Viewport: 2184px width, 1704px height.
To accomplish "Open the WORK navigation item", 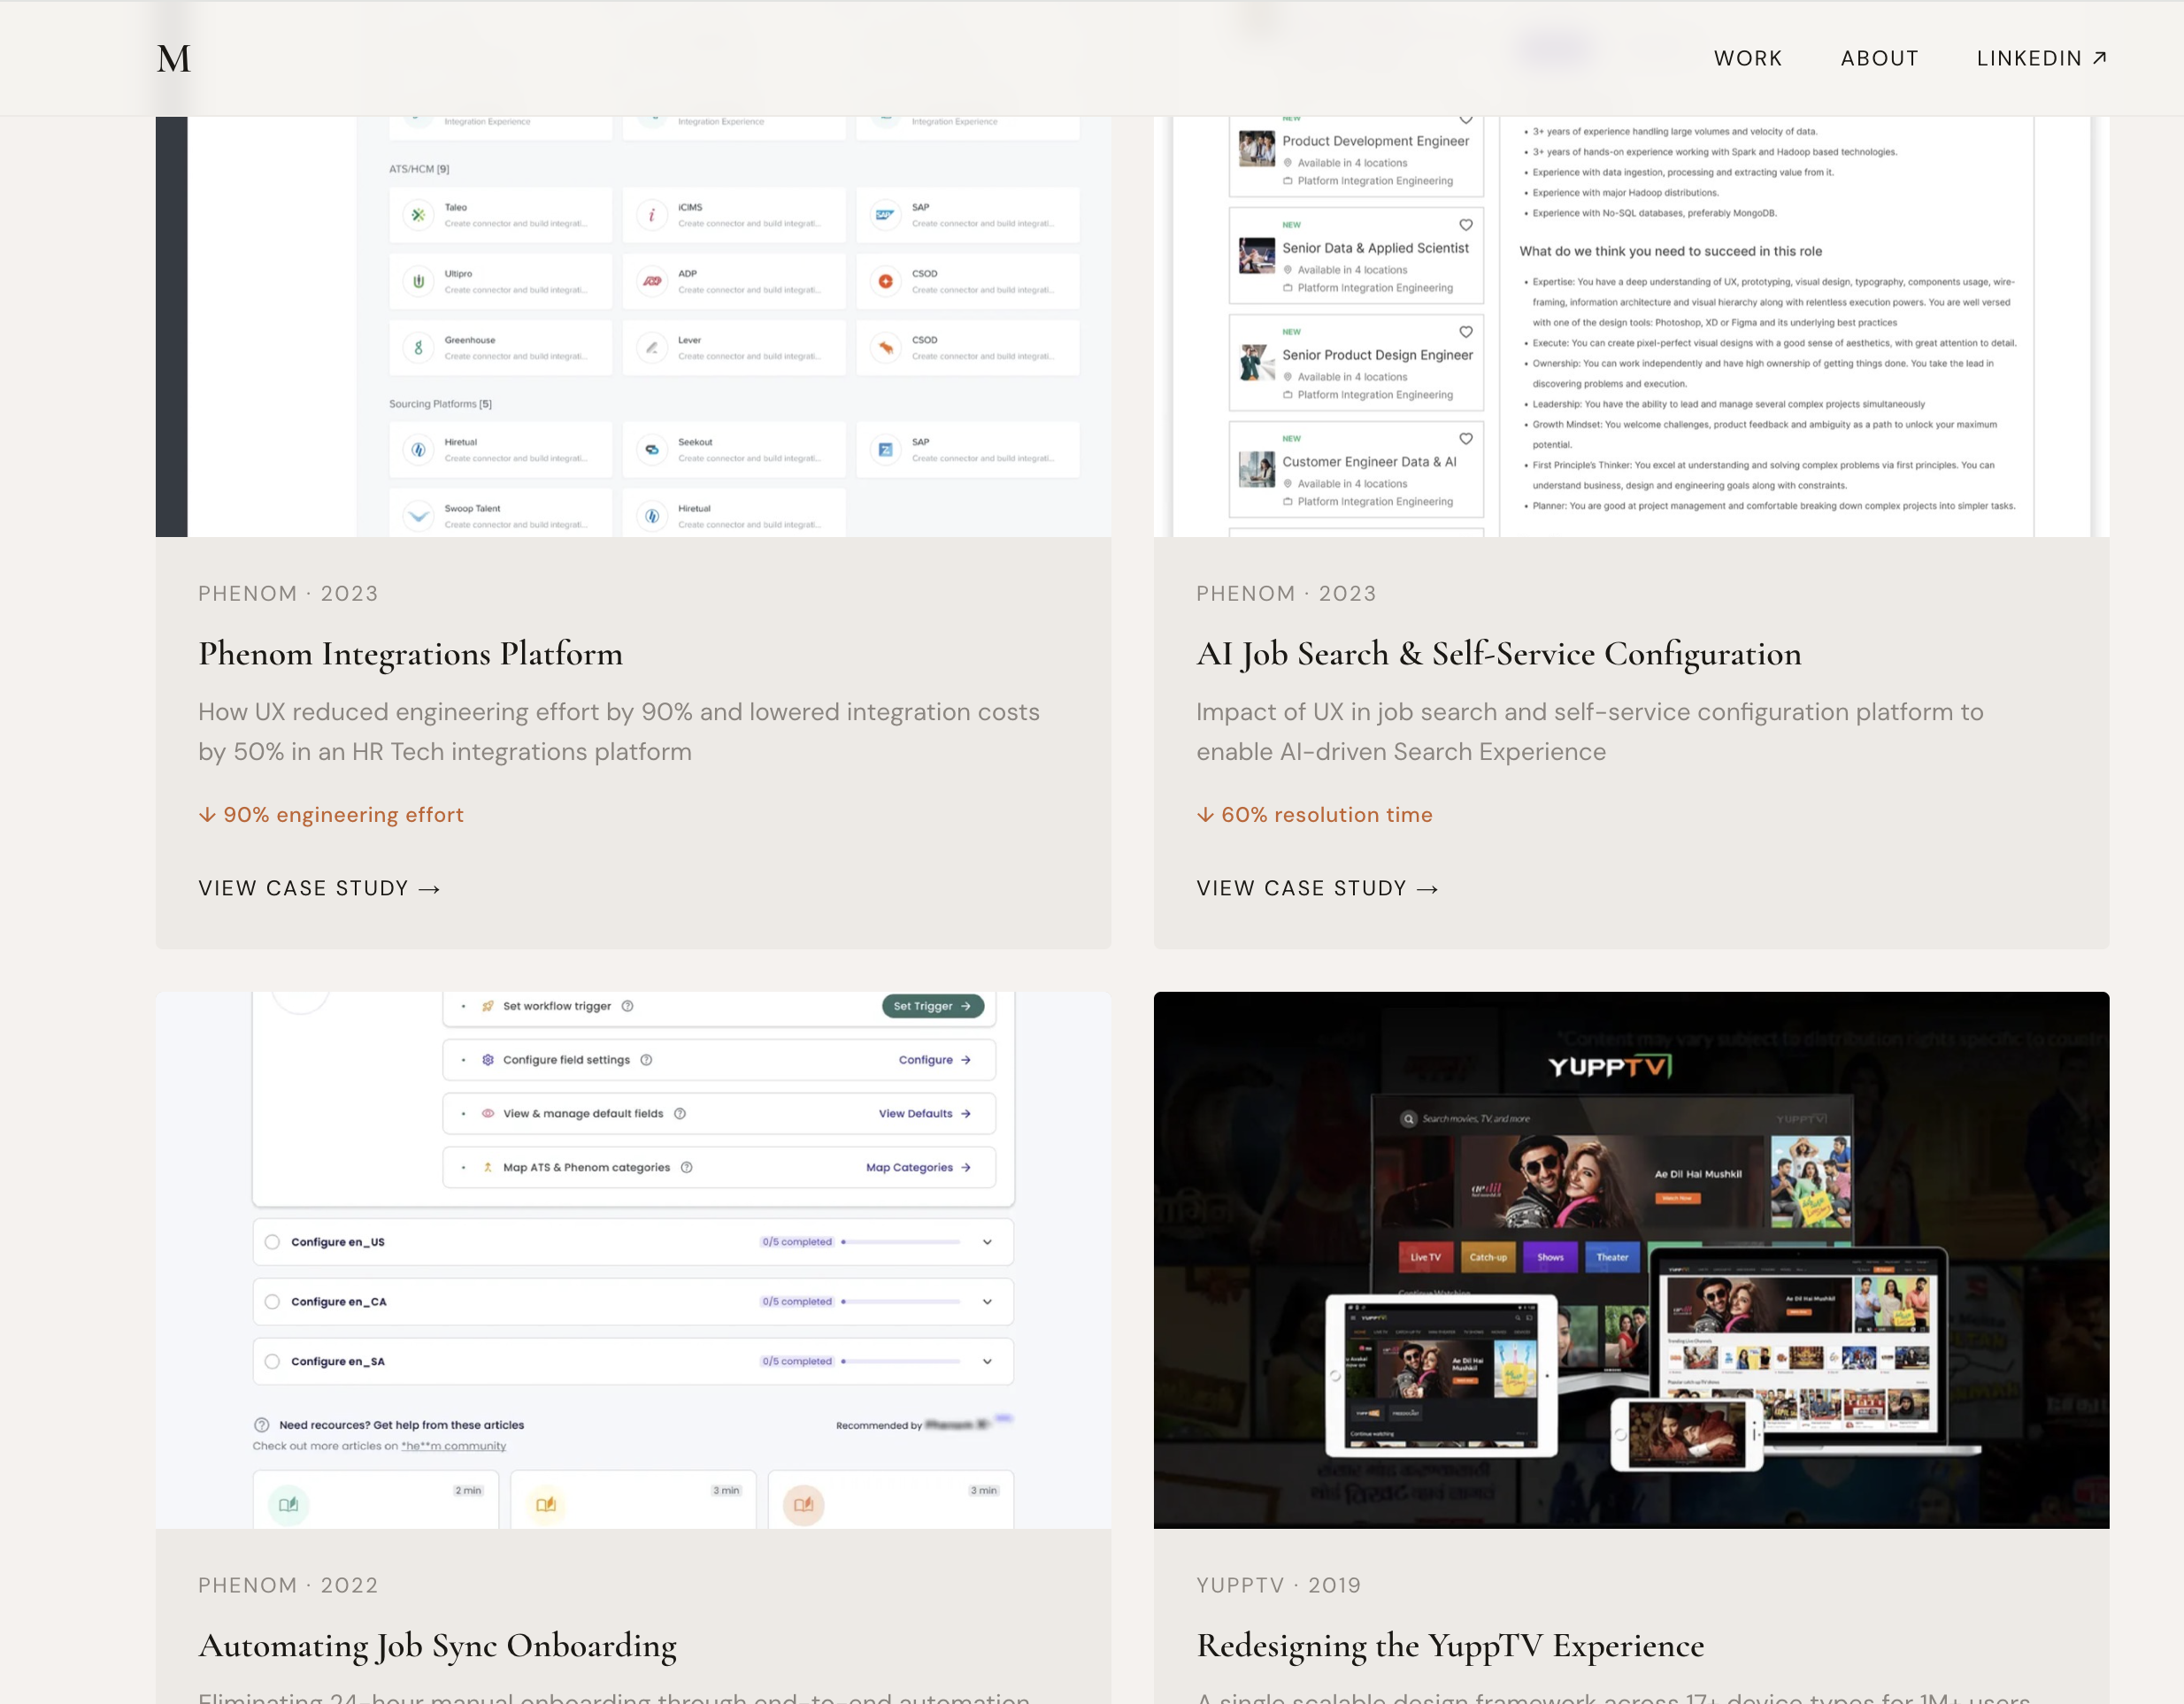I will click(x=1747, y=59).
